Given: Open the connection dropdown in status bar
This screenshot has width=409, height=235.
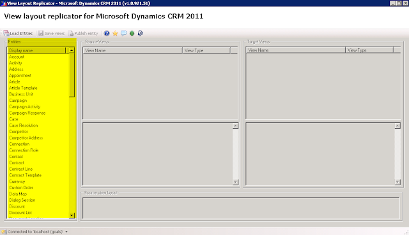Looking at the screenshot, I should tap(66, 232).
